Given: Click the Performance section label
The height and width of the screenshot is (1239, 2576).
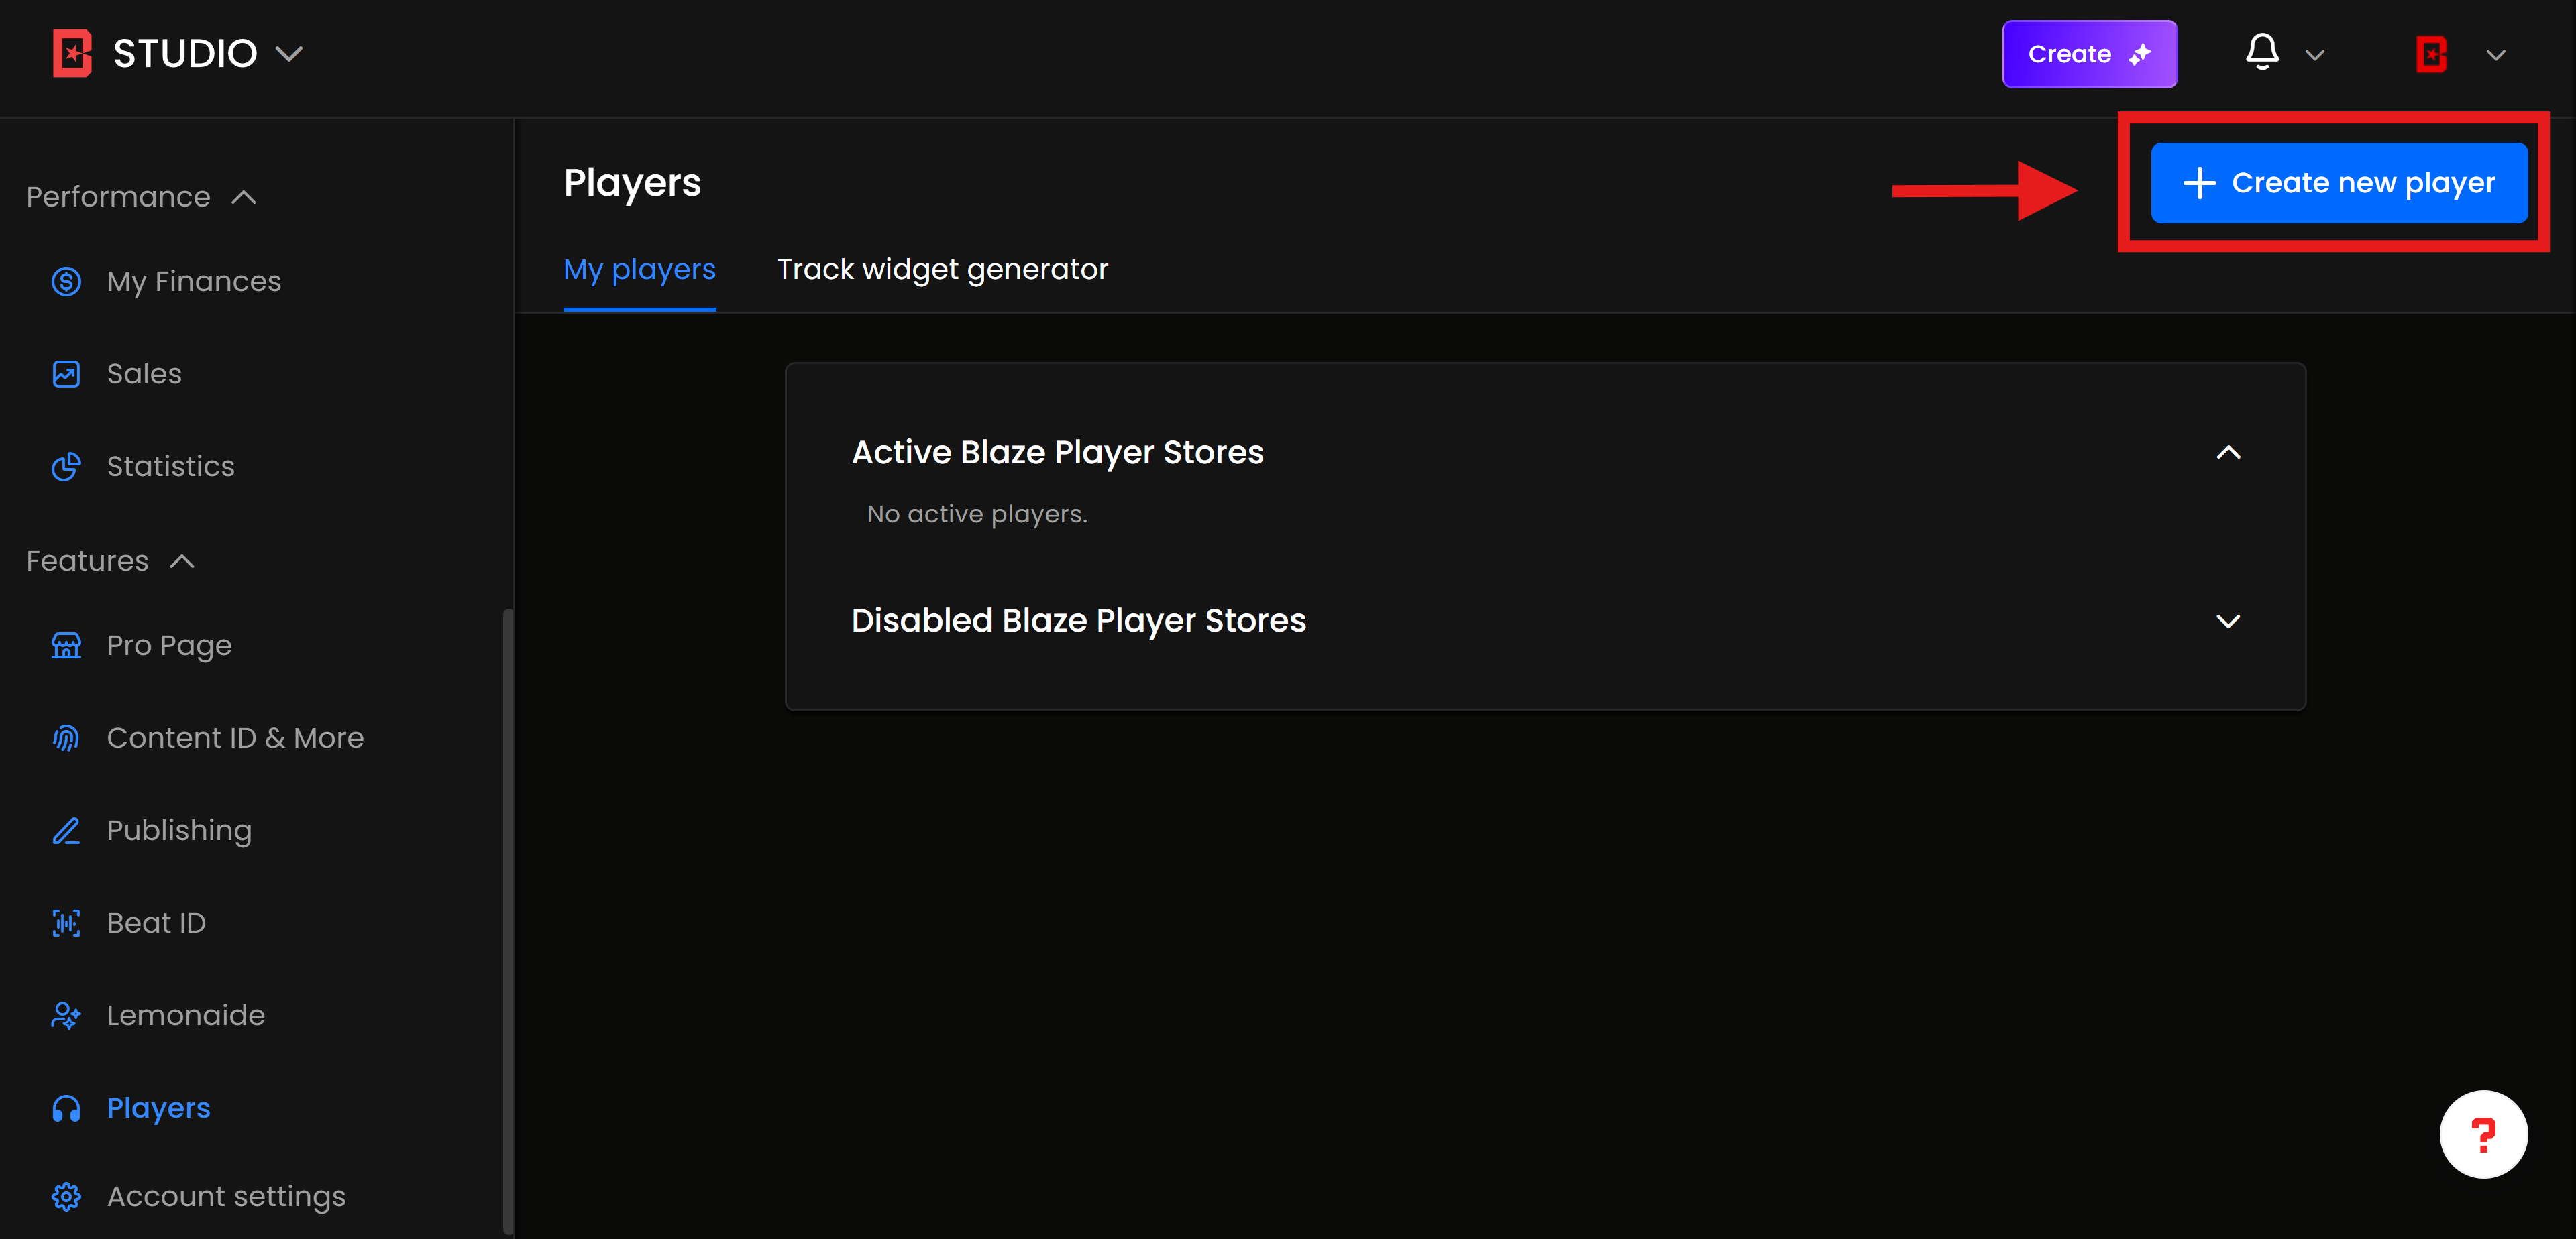Looking at the screenshot, I should [x=118, y=198].
